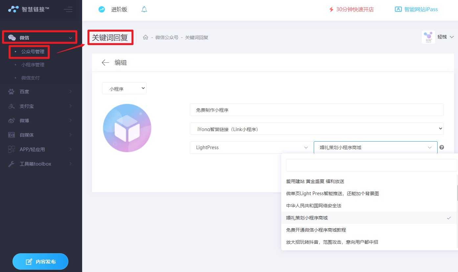
Task: Close the 婚礼策划小程序商城 dropdown
Action: point(376,147)
